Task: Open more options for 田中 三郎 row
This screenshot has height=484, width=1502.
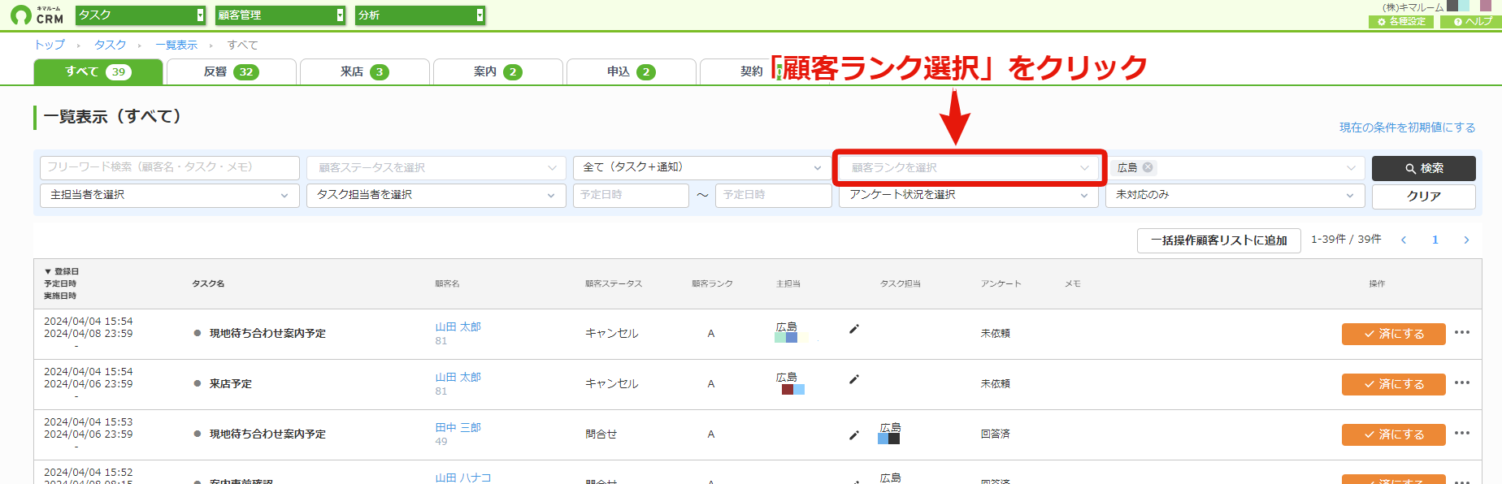Action: coord(1462,433)
